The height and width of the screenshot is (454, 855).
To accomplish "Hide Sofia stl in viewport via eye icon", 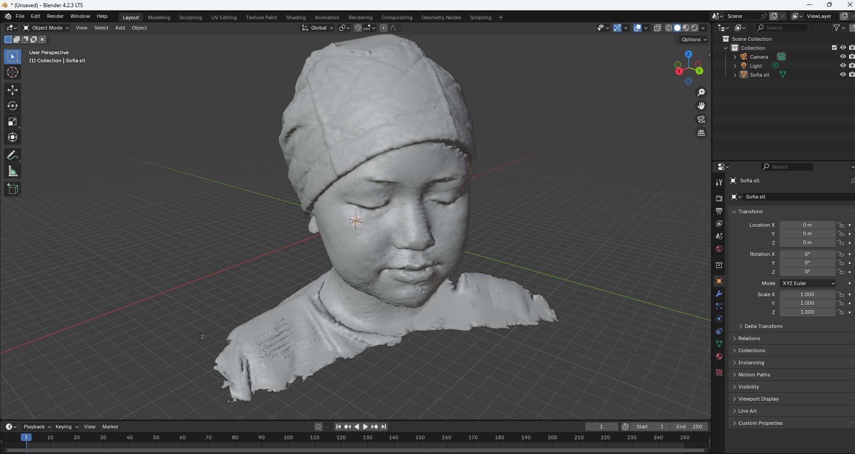I will coord(843,75).
